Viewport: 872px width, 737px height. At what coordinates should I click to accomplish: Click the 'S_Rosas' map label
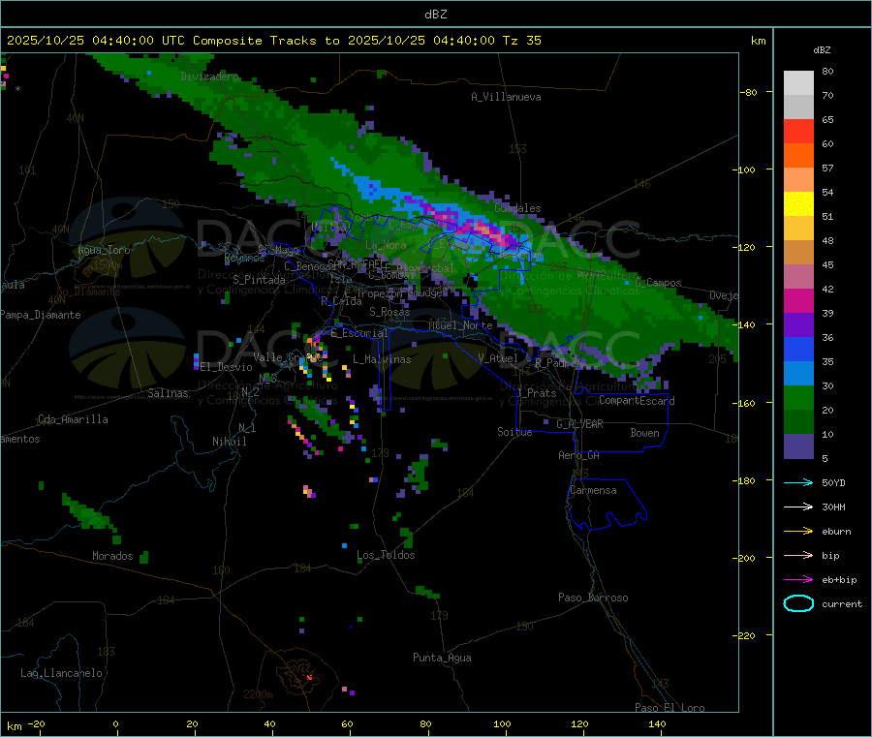click(x=389, y=313)
